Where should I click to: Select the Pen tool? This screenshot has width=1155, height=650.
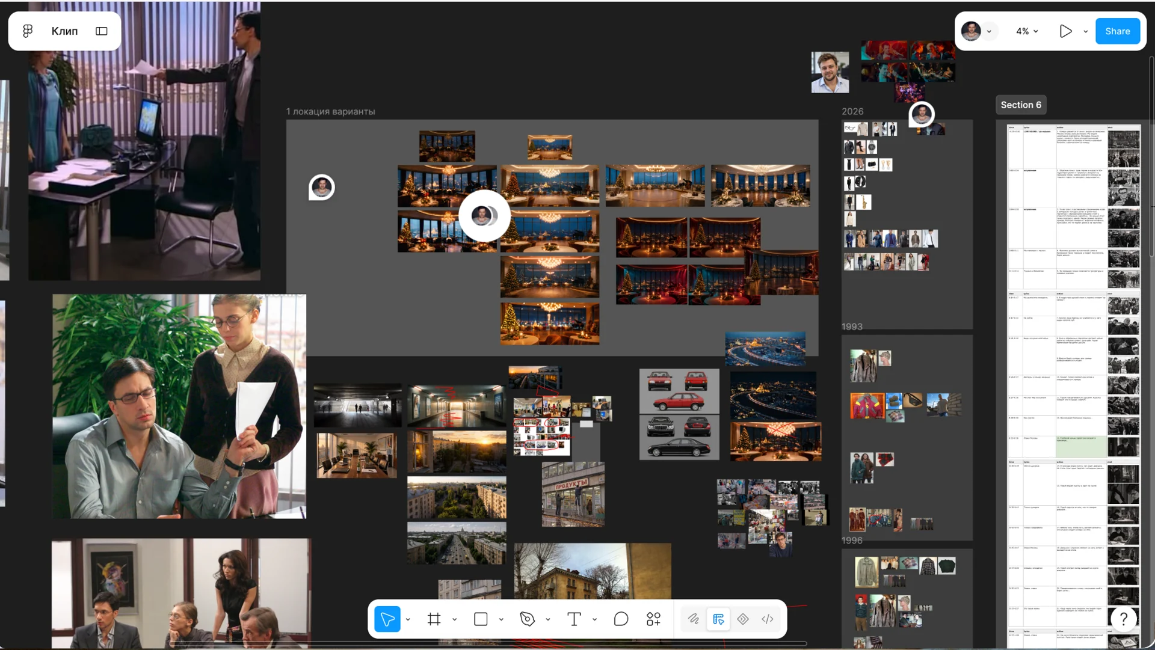tap(528, 619)
